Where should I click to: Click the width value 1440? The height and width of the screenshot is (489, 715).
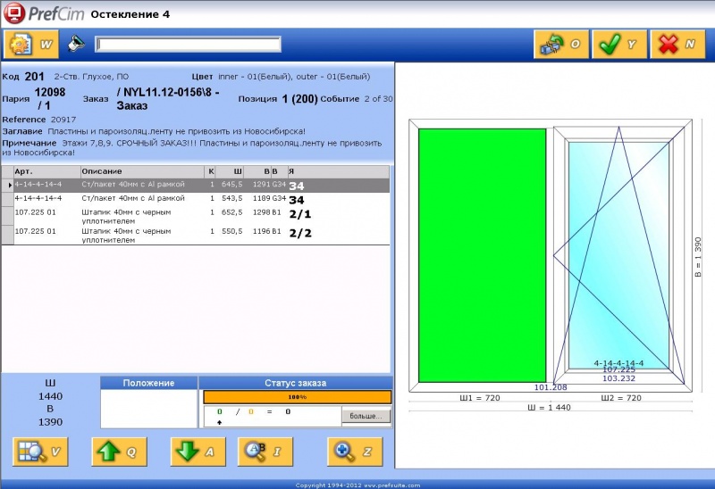(50, 396)
